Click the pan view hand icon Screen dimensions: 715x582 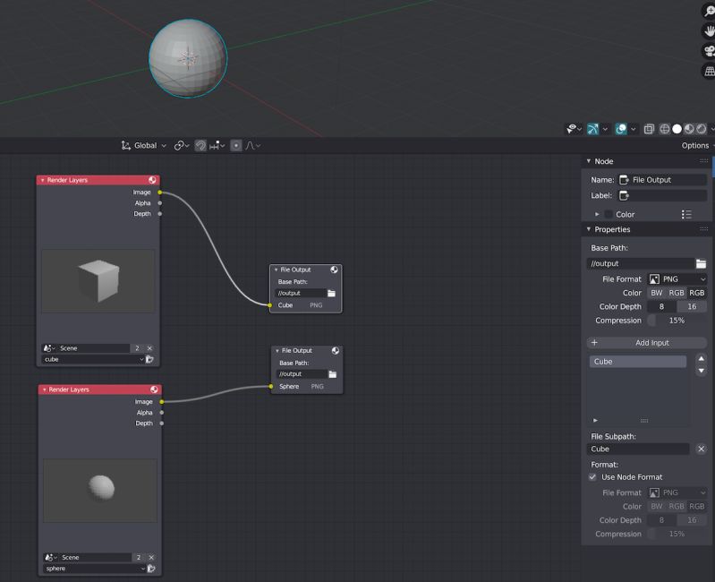point(709,31)
